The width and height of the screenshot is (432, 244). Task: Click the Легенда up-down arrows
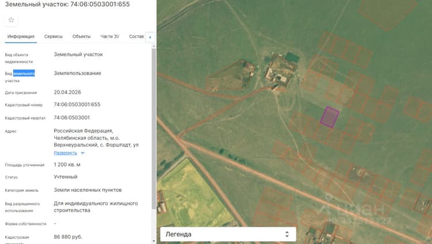[287, 234]
